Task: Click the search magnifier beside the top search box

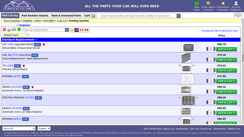Action: pyautogui.click(x=179, y=16)
